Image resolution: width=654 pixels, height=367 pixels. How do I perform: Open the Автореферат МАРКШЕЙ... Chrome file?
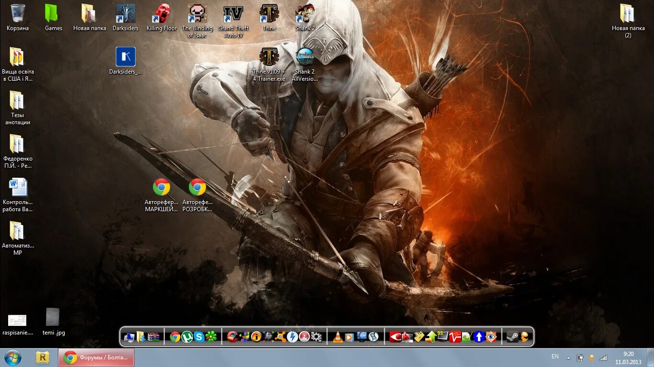(161, 194)
